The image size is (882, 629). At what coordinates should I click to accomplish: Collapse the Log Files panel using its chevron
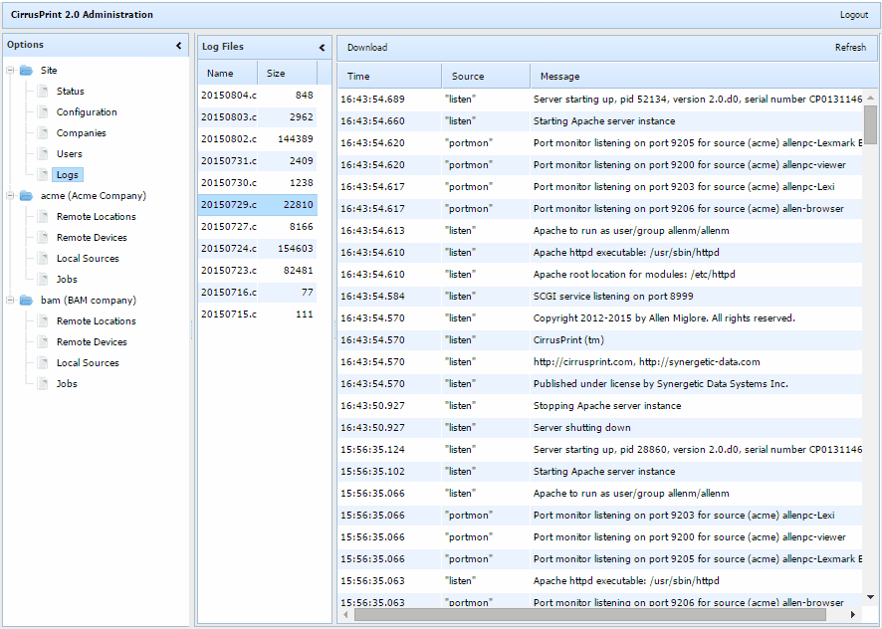(321, 46)
